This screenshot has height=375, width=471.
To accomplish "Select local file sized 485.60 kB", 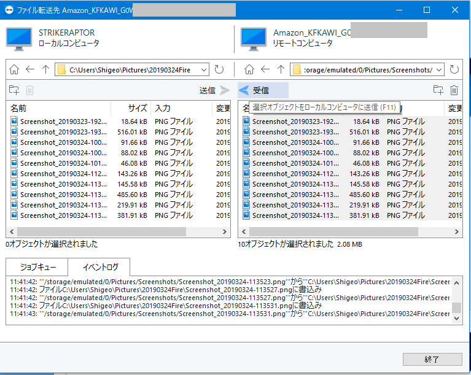I will point(119,195).
